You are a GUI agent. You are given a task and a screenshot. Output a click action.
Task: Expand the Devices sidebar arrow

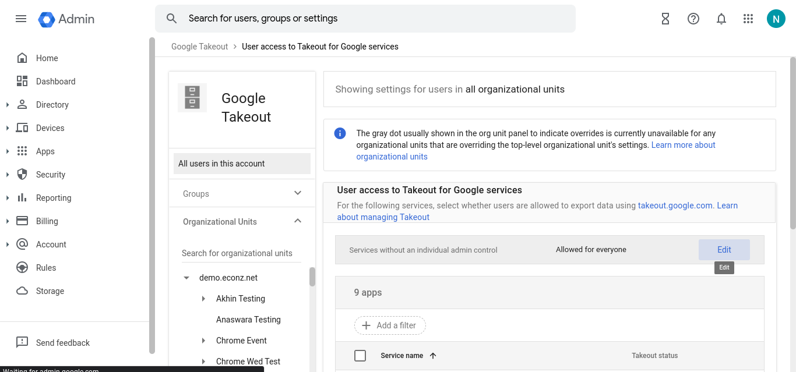(x=8, y=128)
